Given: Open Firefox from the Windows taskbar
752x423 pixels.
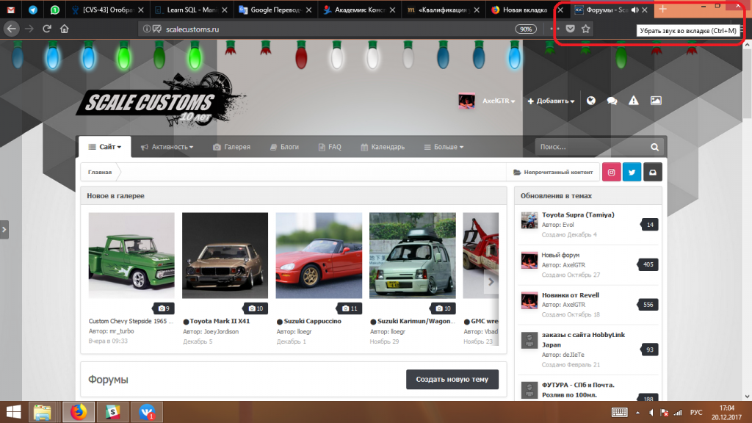Looking at the screenshot, I should pos(78,411).
